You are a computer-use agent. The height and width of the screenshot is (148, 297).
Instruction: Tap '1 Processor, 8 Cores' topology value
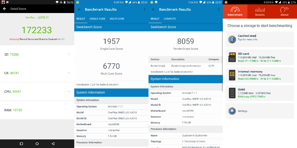coord(193,141)
